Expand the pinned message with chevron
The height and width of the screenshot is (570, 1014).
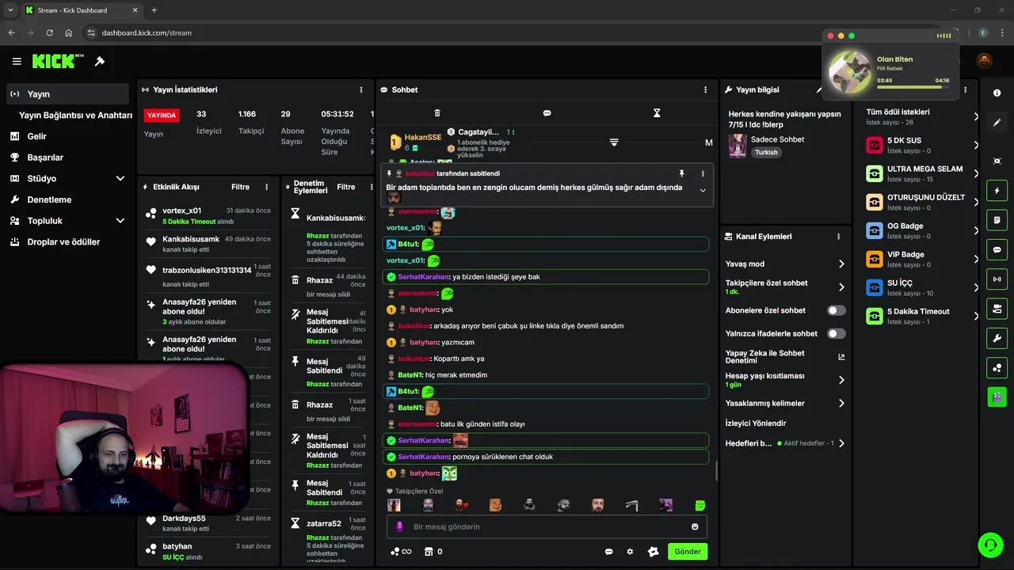point(702,190)
